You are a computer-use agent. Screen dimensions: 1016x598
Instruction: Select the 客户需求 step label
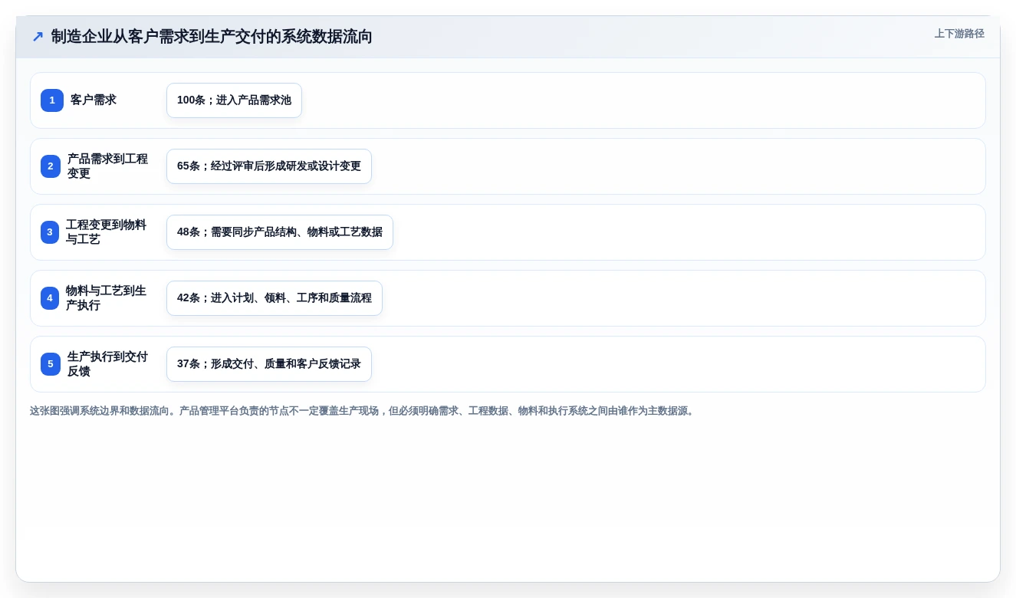(x=94, y=100)
